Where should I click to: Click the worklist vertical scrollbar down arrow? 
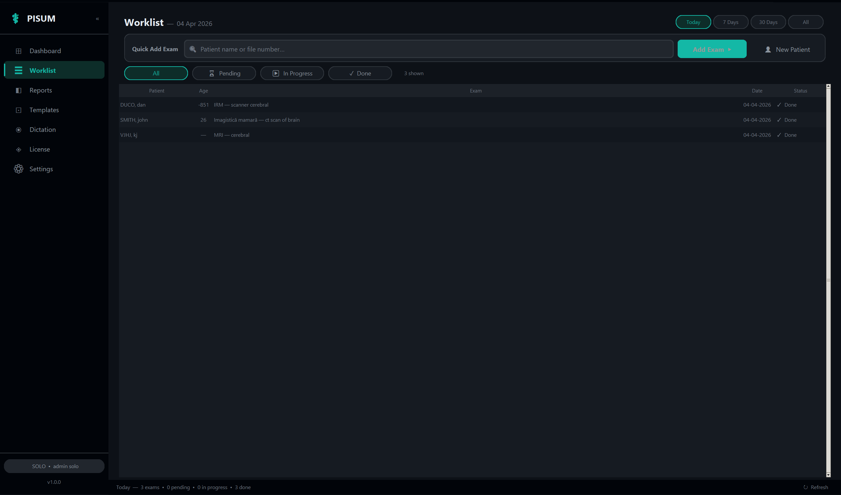tap(828, 475)
